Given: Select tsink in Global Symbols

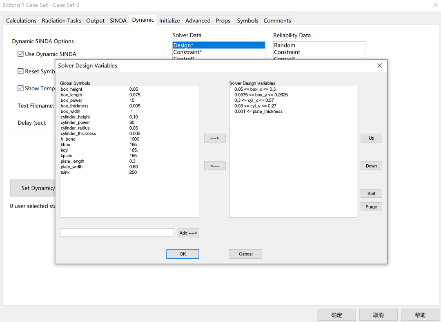Looking at the screenshot, I should pos(129,172).
